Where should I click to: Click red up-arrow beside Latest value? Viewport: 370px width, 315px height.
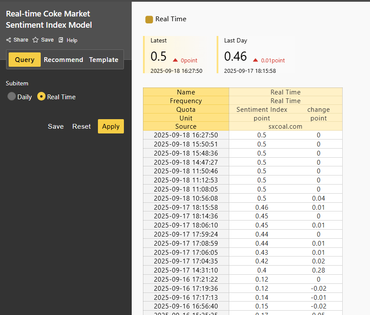click(x=175, y=60)
